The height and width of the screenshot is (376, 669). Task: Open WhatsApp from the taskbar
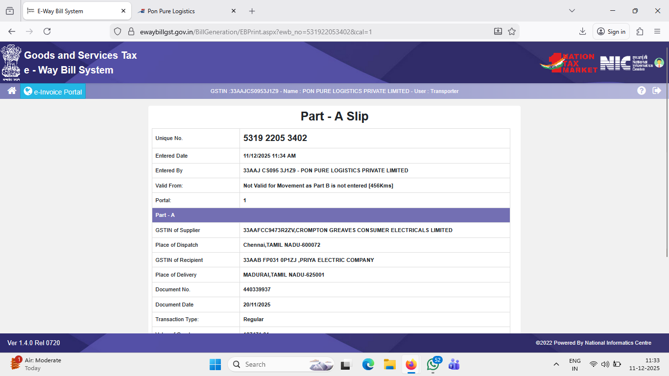(432, 364)
